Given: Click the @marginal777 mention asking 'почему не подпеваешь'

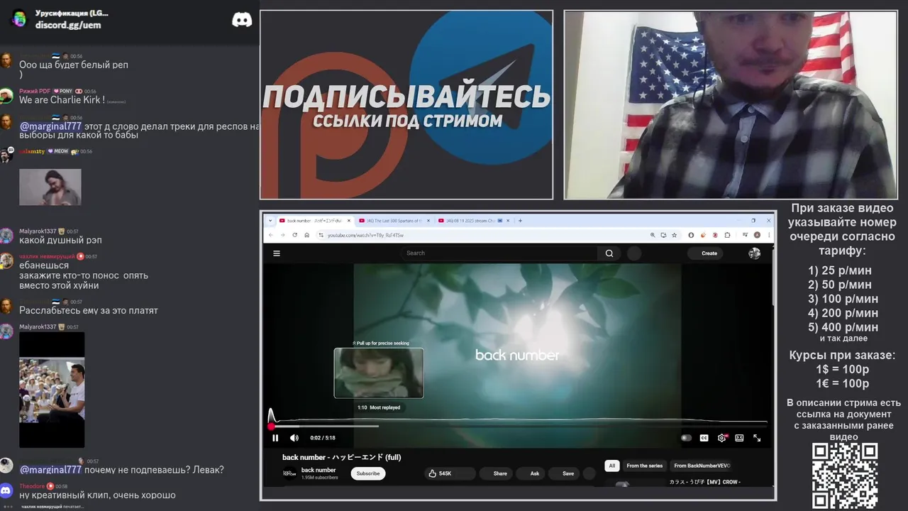Looking at the screenshot, I should [50, 470].
